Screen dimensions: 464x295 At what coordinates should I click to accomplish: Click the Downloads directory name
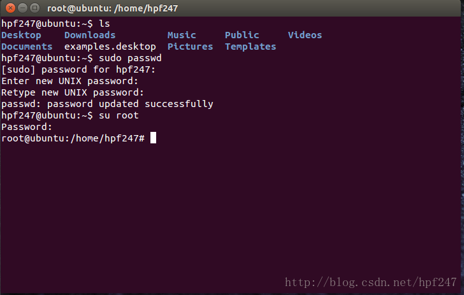coord(90,35)
